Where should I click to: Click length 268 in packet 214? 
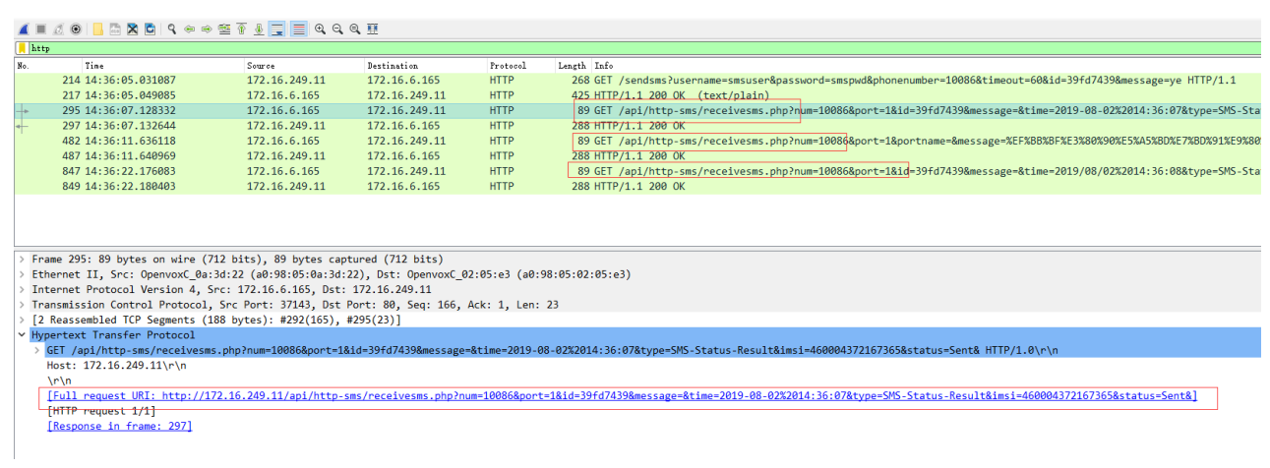click(579, 80)
